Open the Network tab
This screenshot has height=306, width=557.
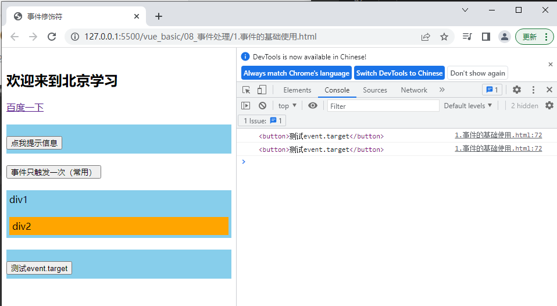414,90
